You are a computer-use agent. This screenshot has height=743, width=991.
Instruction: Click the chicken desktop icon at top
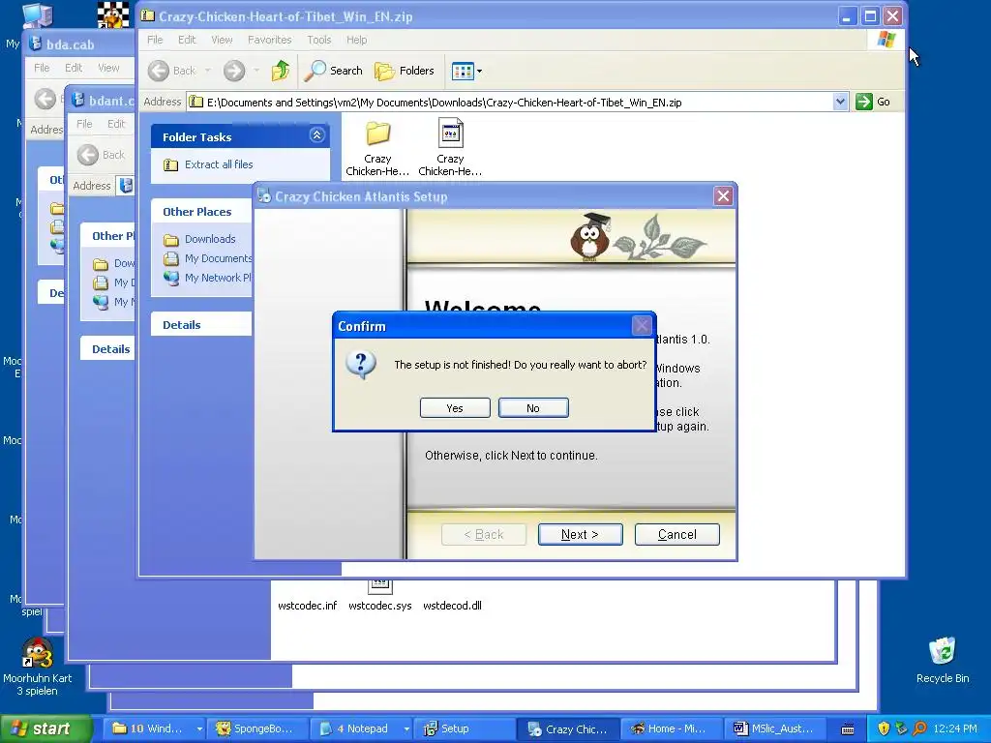tap(113, 15)
